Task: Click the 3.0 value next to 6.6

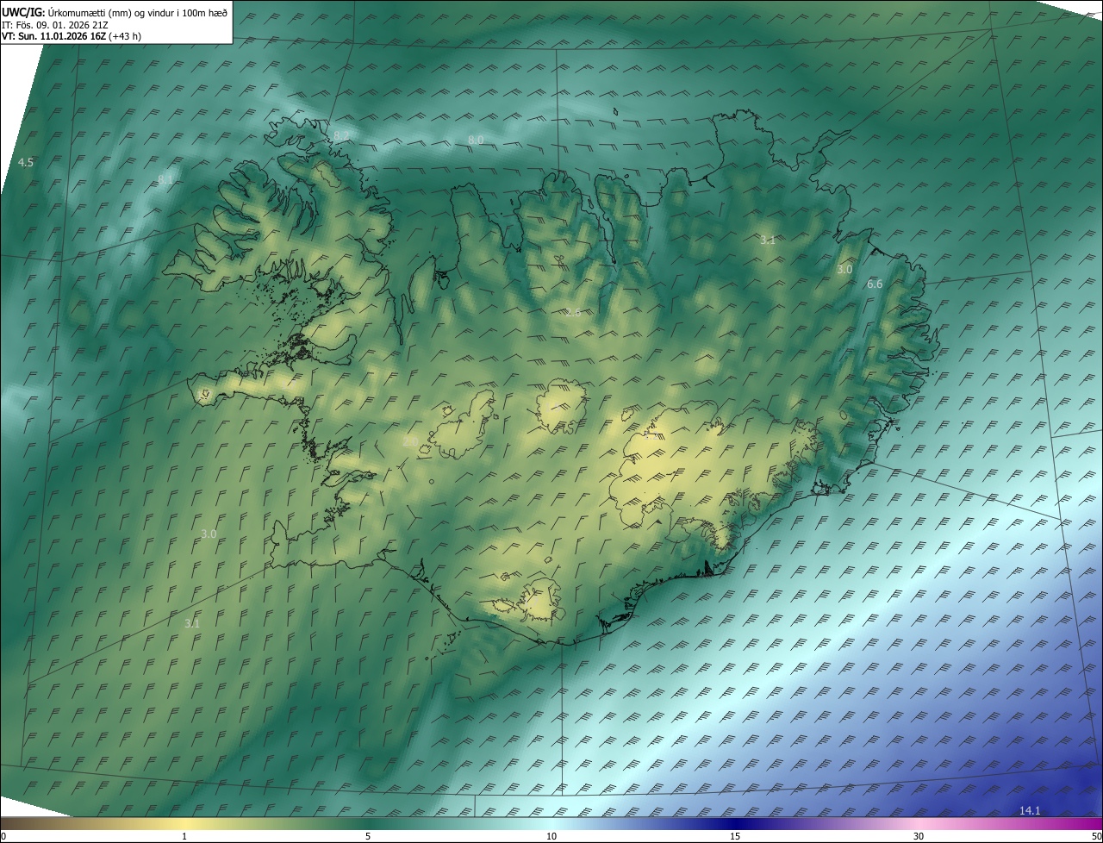Action: [x=844, y=269]
